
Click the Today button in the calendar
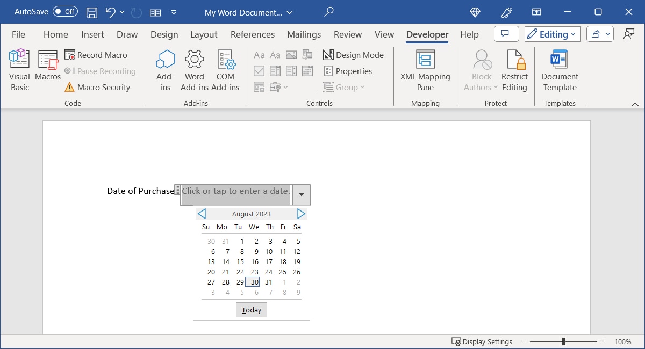[x=251, y=309]
